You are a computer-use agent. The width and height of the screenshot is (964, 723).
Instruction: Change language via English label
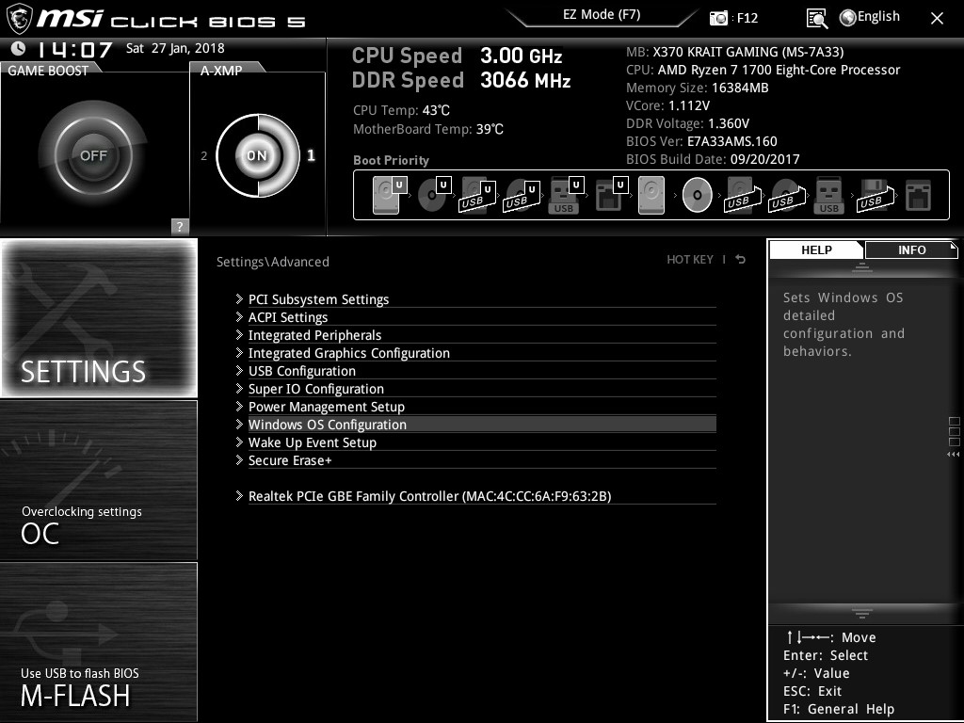point(878,17)
